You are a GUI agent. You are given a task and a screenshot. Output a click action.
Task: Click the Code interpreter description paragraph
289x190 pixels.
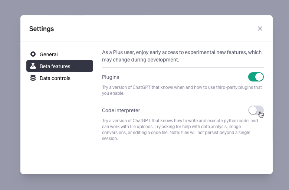(x=180, y=130)
